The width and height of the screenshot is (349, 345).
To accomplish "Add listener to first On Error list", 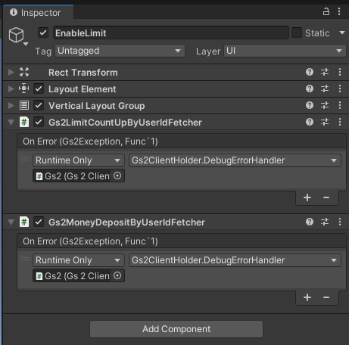I will click(307, 197).
